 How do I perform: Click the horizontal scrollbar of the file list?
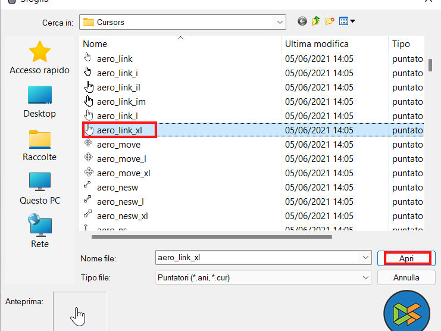[x=212, y=237]
